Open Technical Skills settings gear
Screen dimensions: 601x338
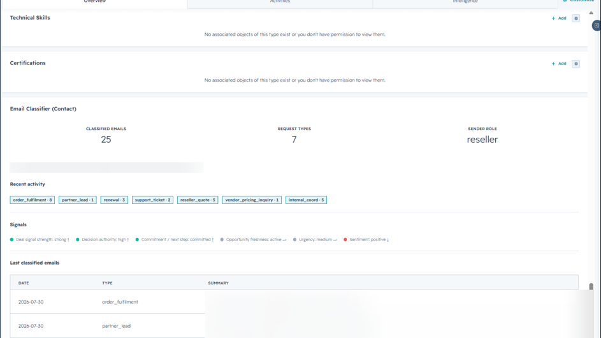click(x=576, y=18)
